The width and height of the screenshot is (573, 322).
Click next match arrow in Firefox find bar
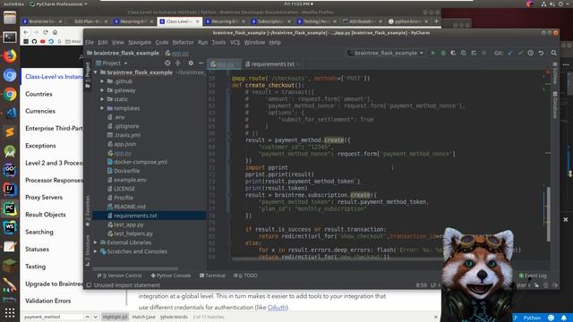[x=96, y=317]
